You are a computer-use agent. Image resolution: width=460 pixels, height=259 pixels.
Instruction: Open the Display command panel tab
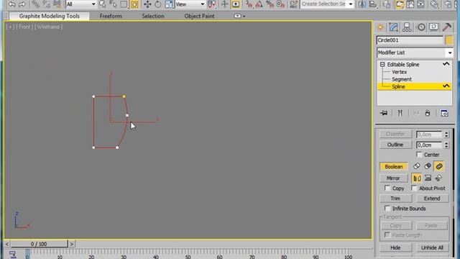pos(433,27)
